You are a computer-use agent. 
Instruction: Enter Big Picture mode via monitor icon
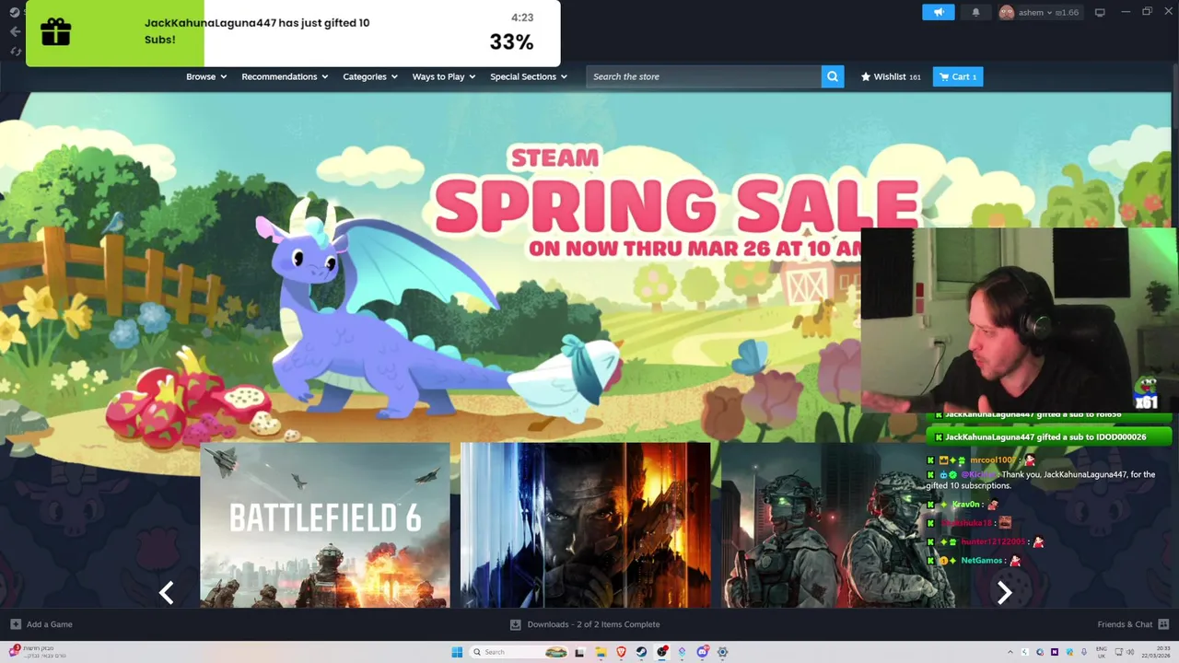coord(1100,12)
